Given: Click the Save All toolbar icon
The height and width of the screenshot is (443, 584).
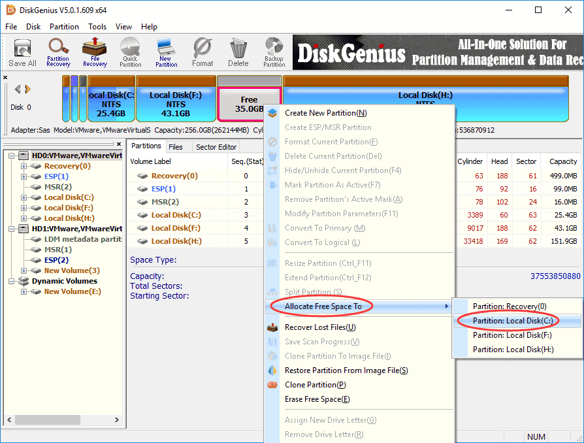Looking at the screenshot, I should pyautogui.click(x=22, y=52).
